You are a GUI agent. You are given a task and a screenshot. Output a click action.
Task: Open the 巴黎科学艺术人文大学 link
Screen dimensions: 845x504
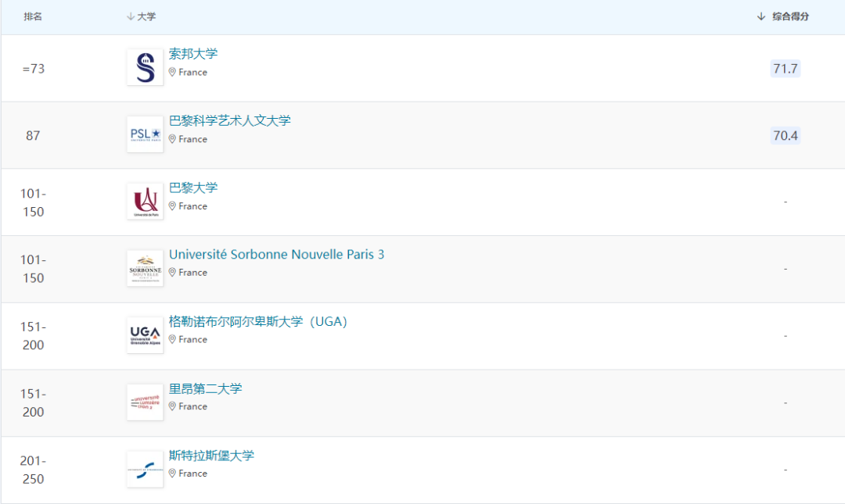(229, 120)
